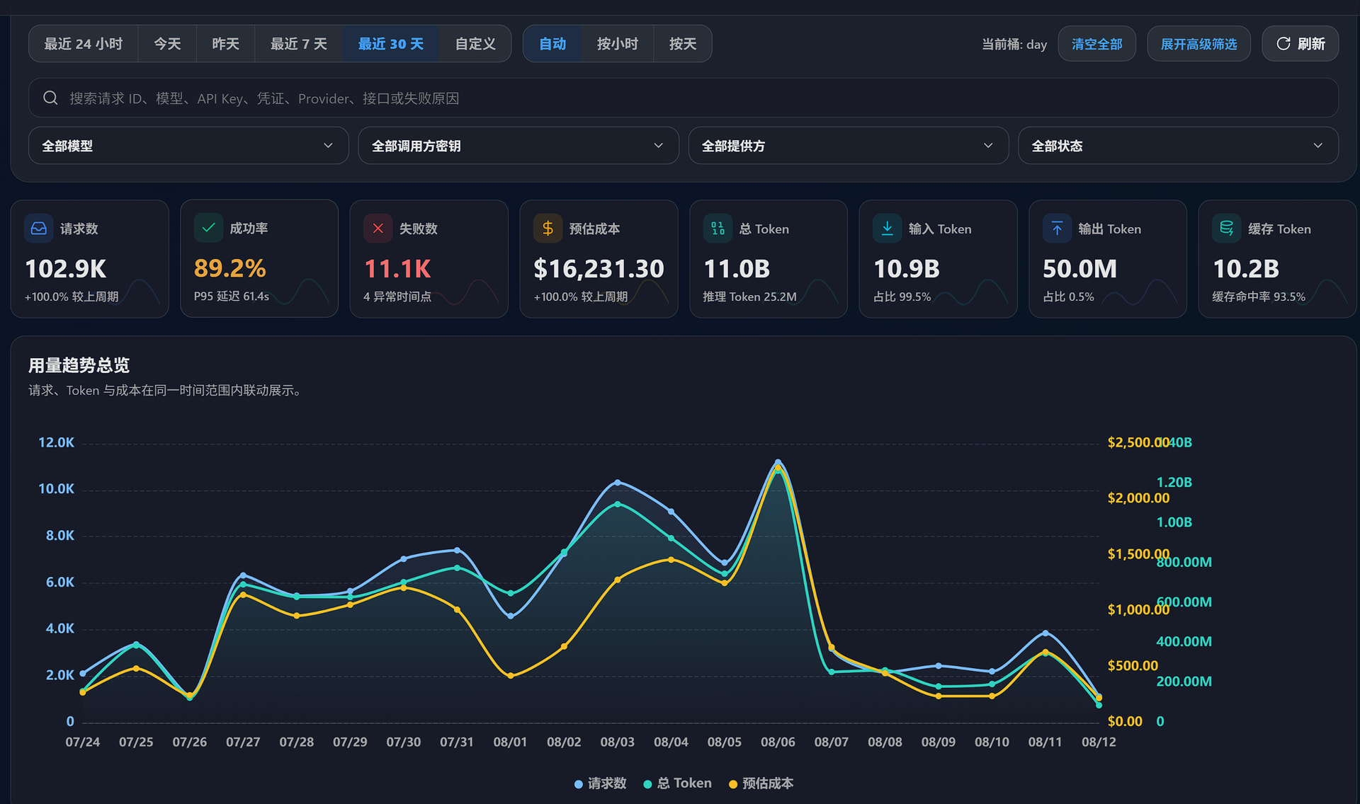
Task: Click the 失败数 red X icon
Action: pos(378,229)
